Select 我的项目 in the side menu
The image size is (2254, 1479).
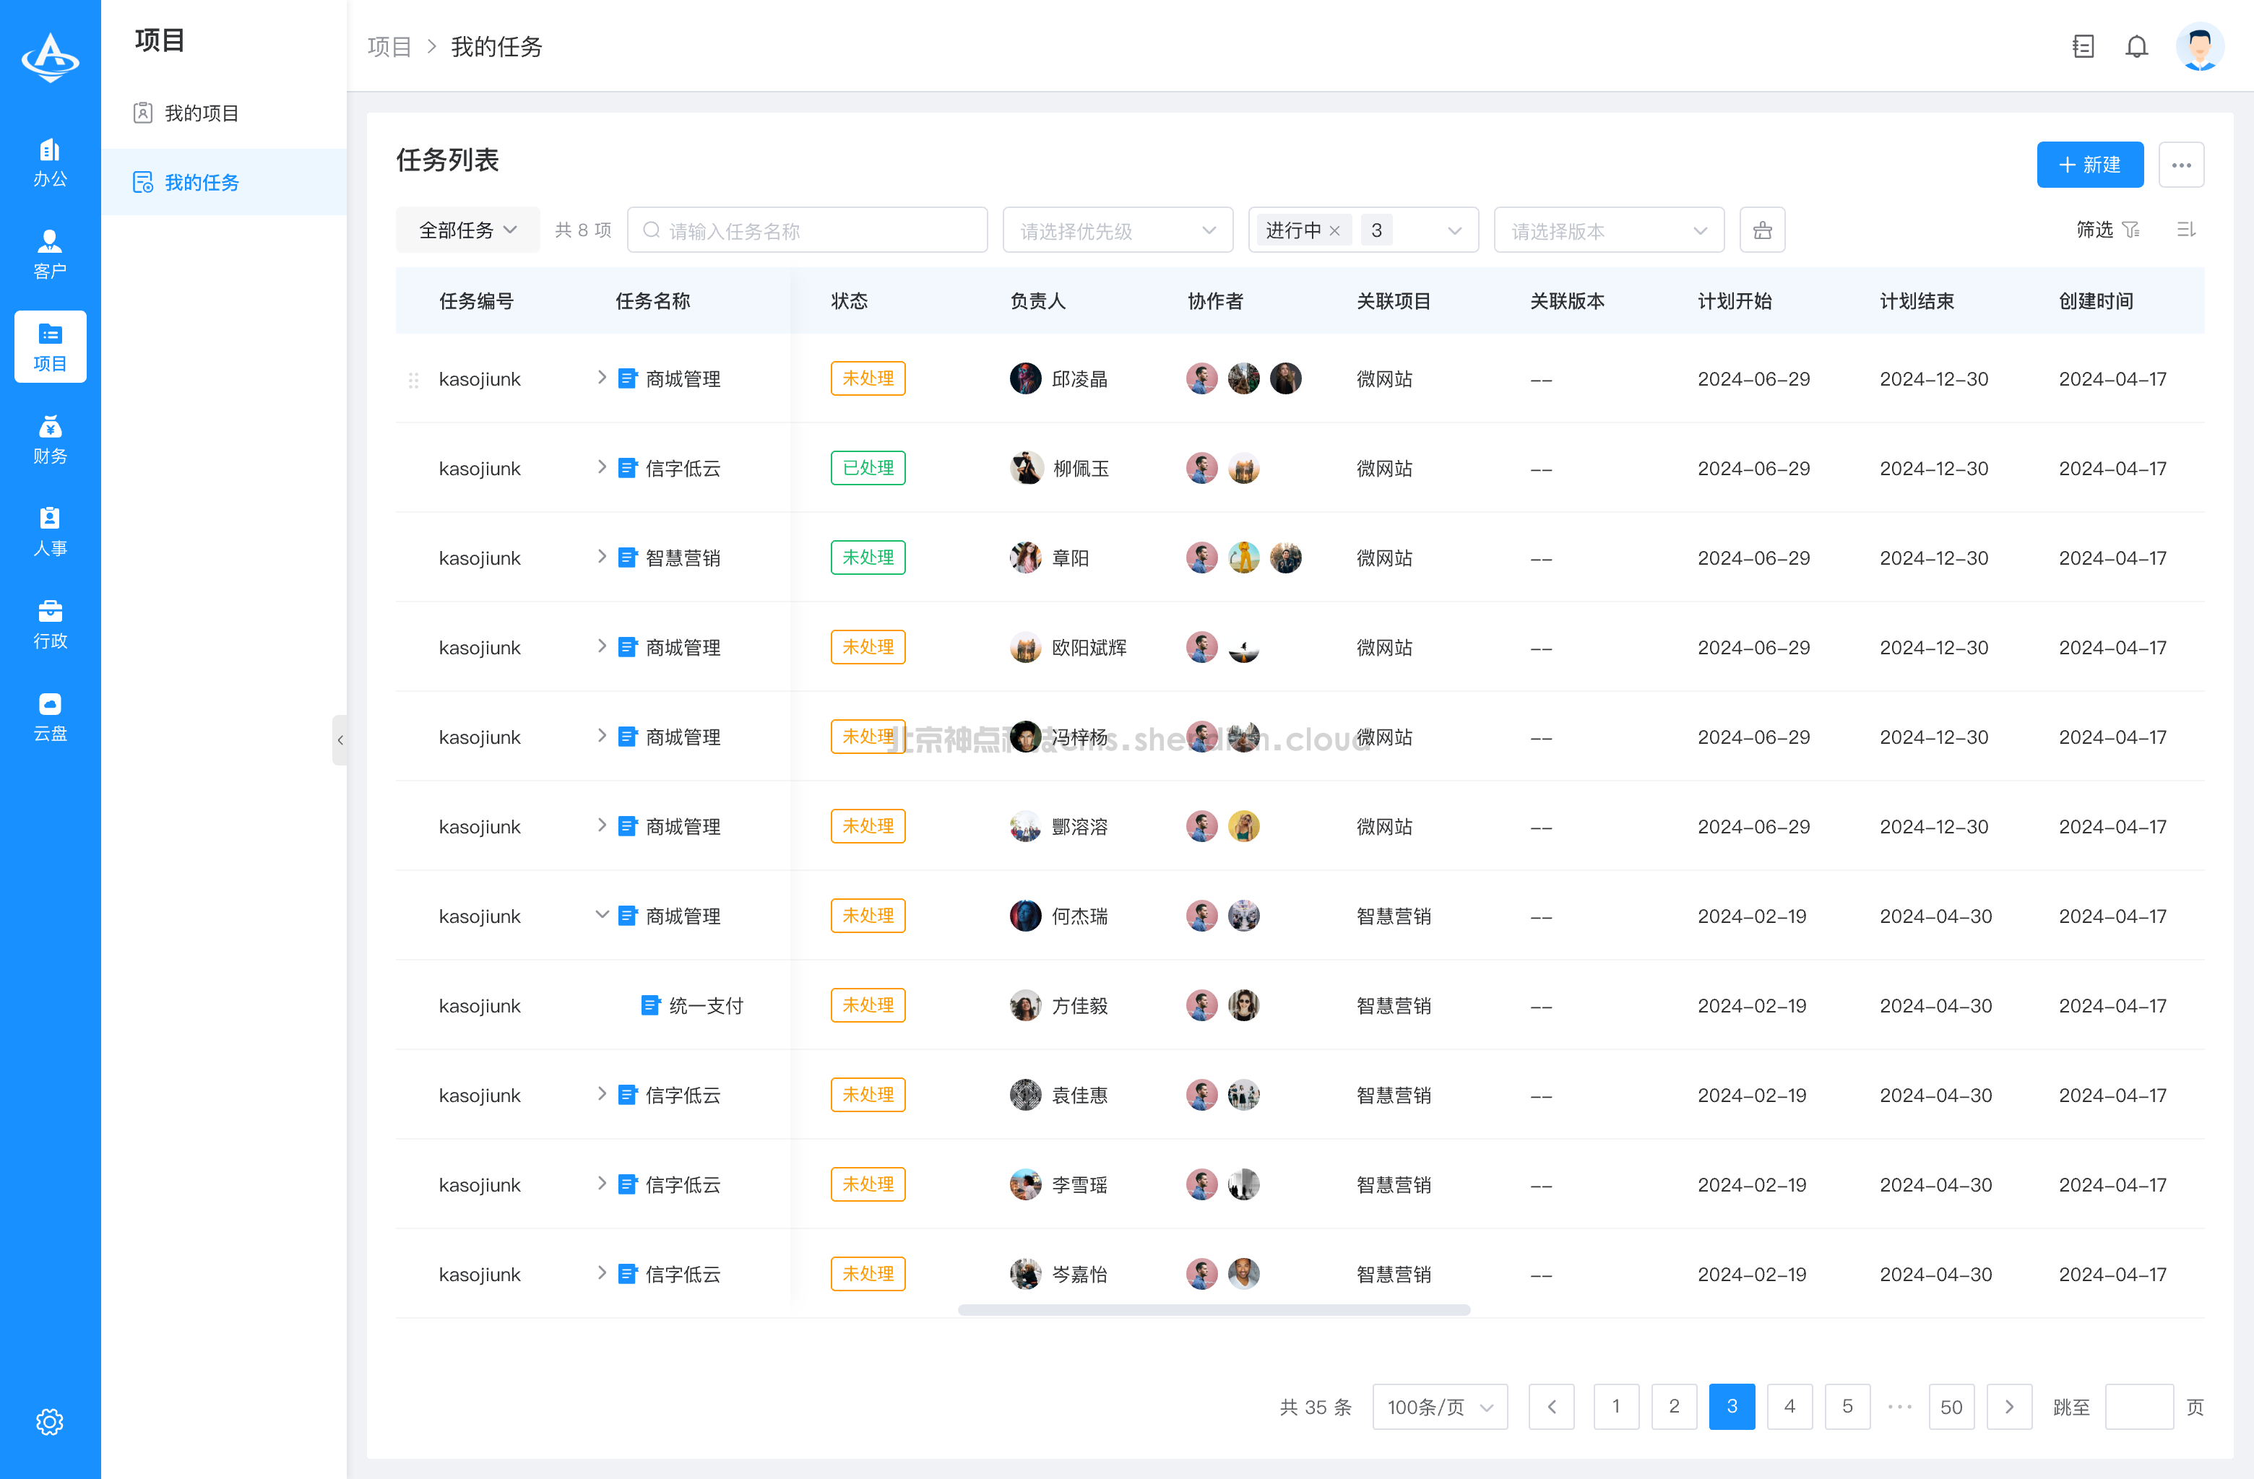tap(201, 113)
